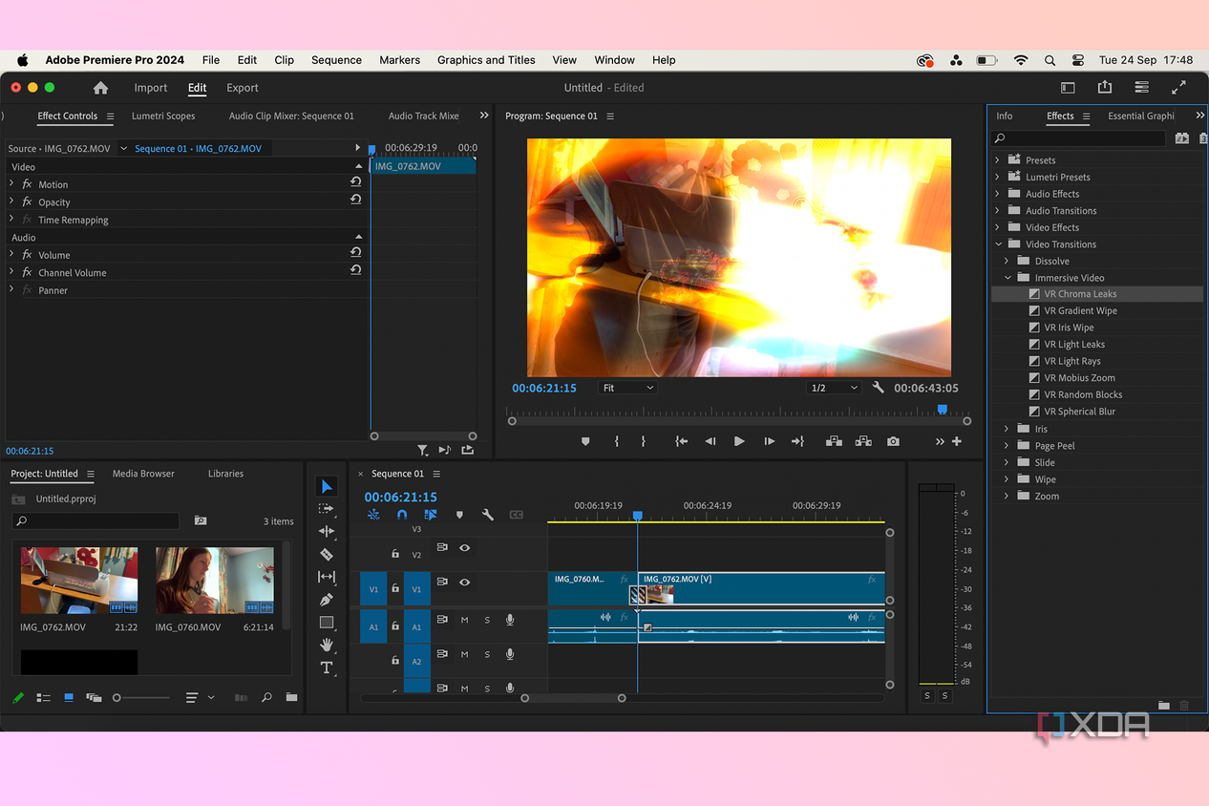1209x806 pixels.
Task: Toggle Snap in Timeline magnet icon
Action: coord(402,515)
